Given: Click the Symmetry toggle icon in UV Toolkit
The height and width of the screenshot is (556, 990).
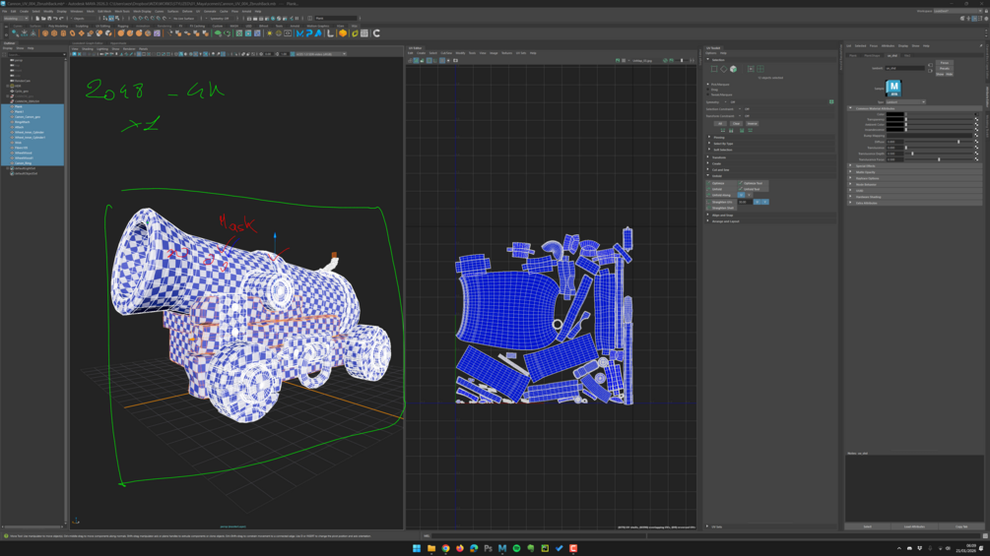Looking at the screenshot, I should (x=831, y=101).
